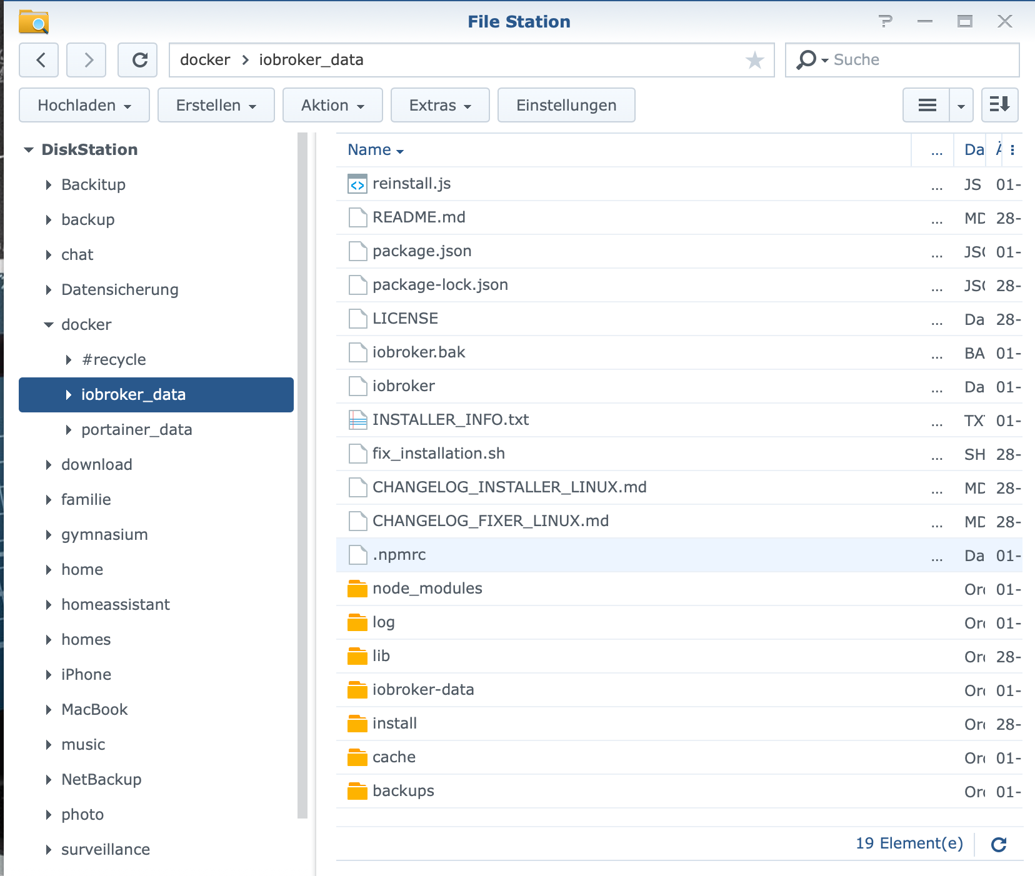
Task: Click the cache folder icon
Action: click(357, 757)
